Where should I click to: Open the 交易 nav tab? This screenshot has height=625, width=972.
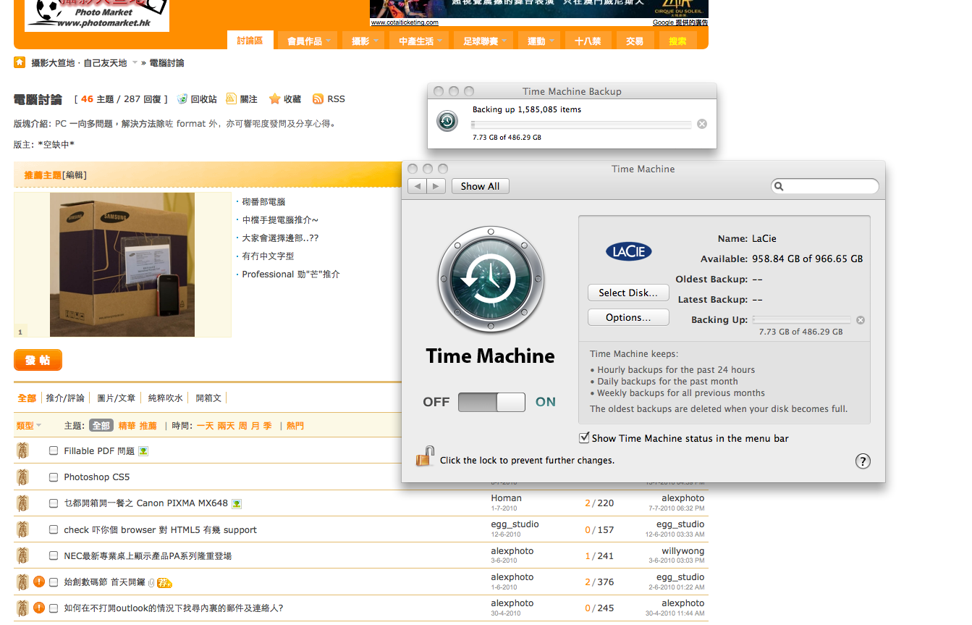pyautogui.click(x=635, y=41)
